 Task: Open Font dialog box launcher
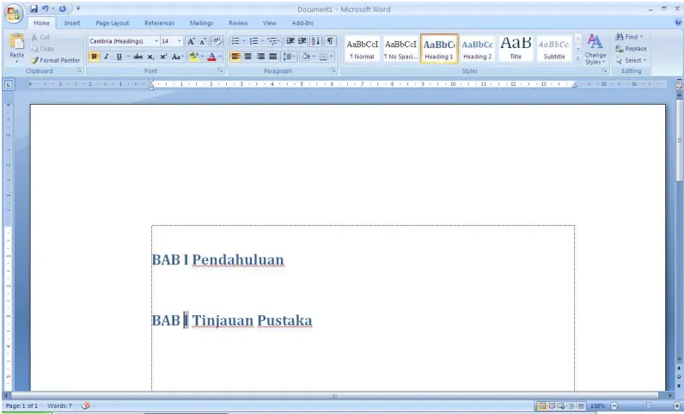220,70
